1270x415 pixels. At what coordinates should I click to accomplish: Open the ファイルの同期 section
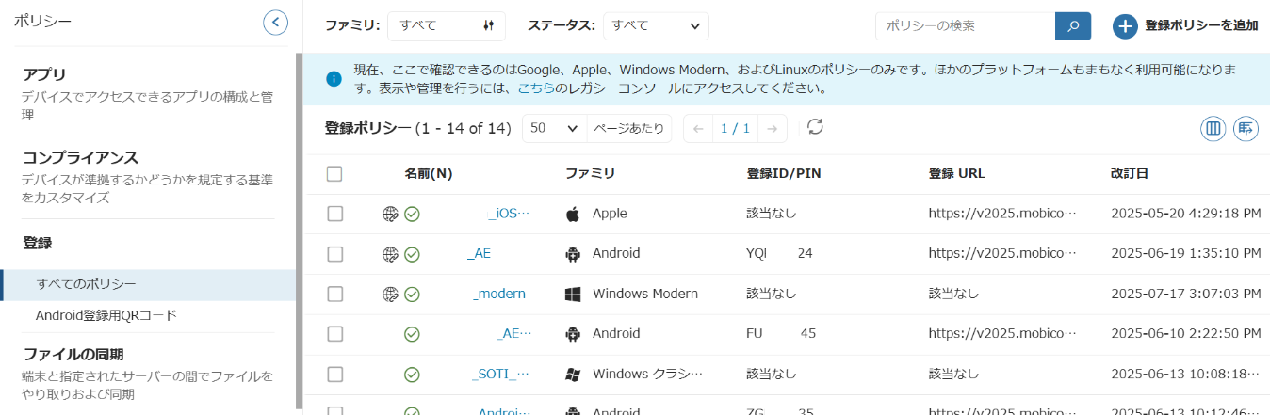[x=148, y=374]
